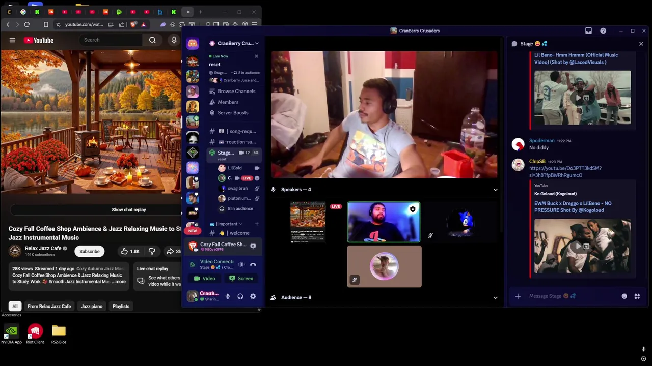Open site settings icon beside the URL
652x366 pixels.
tap(58, 24)
